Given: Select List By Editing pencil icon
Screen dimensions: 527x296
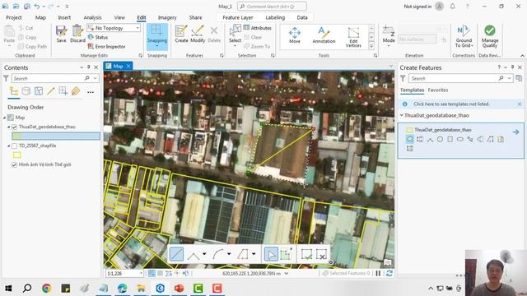Looking at the screenshot, I should coord(51,91).
